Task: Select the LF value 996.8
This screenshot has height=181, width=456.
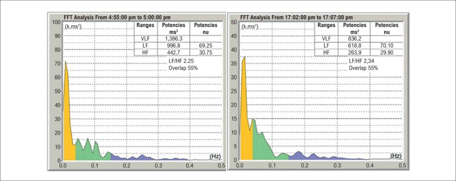Action: tap(173, 45)
